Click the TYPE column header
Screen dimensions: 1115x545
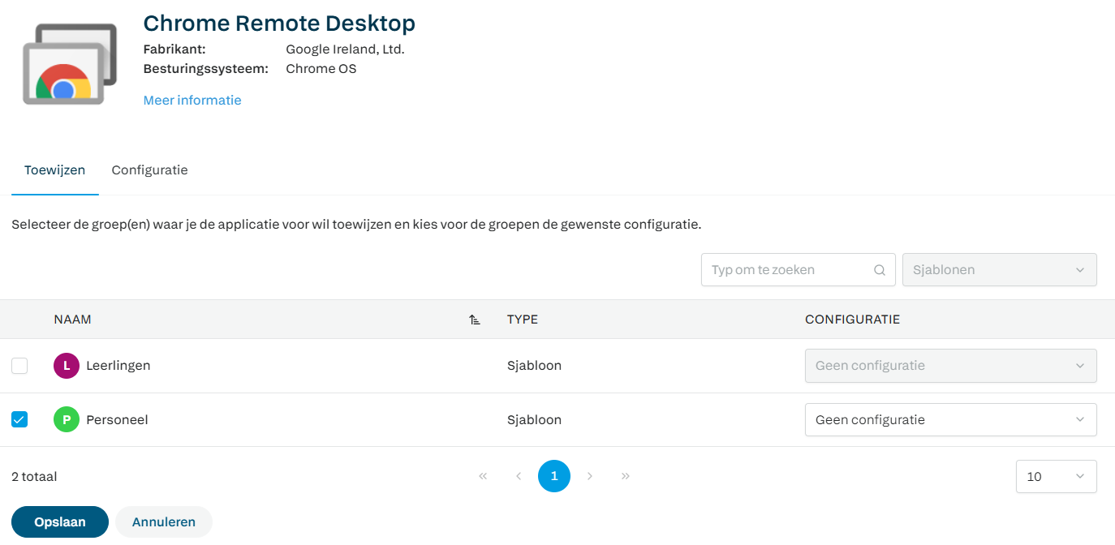[x=523, y=320]
